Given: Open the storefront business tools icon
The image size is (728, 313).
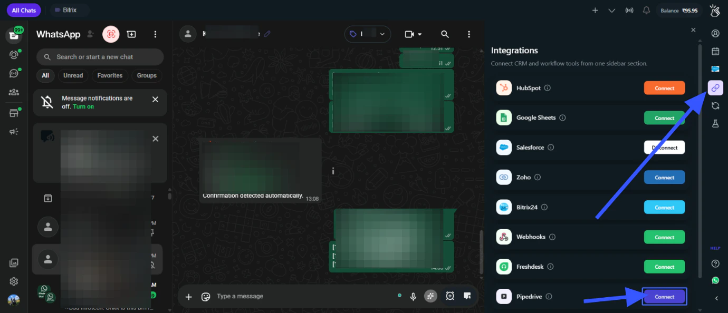Looking at the screenshot, I should [x=14, y=113].
